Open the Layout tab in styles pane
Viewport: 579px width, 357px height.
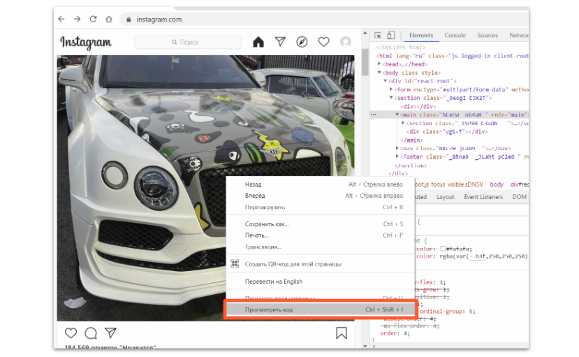pyautogui.click(x=446, y=197)
